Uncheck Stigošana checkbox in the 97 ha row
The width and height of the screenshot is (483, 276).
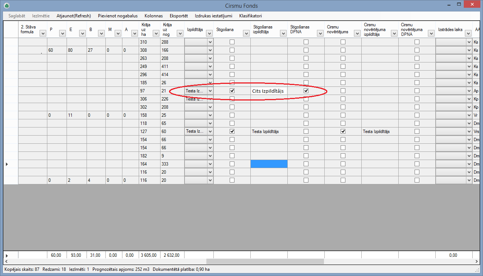click(x=232, y=91)
